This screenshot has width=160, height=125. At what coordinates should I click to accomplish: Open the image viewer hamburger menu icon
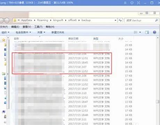coord(125,3)
